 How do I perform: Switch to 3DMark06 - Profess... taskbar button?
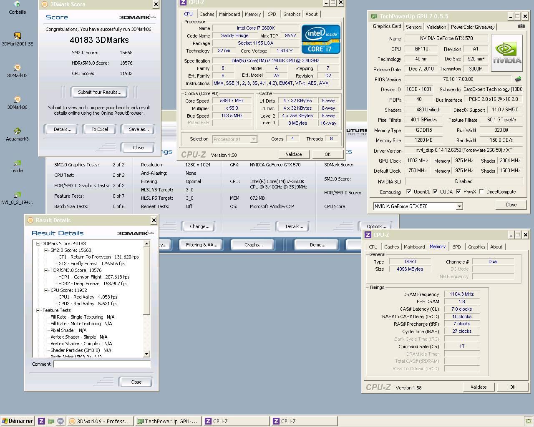(101, 421)
